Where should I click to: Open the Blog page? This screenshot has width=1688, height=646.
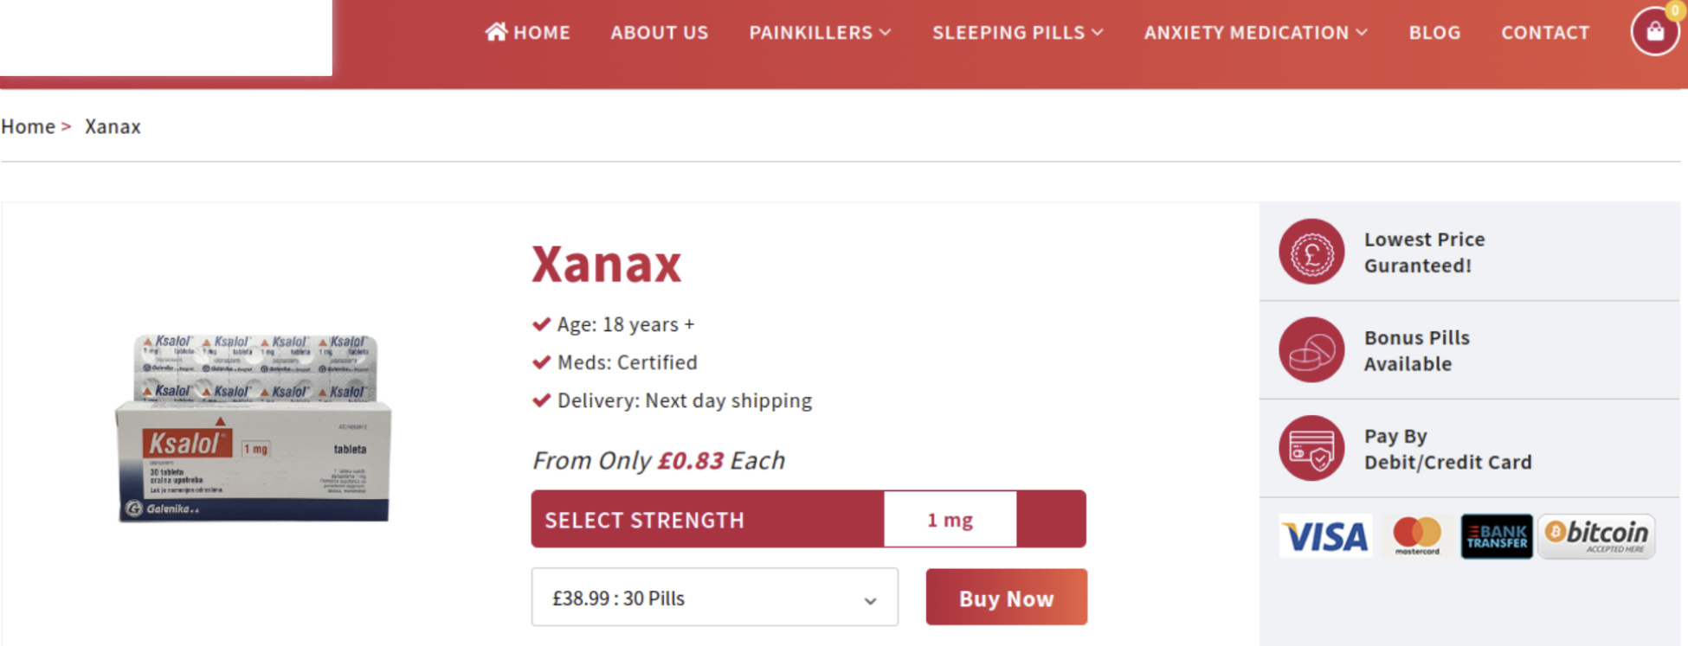(1434, 33)
